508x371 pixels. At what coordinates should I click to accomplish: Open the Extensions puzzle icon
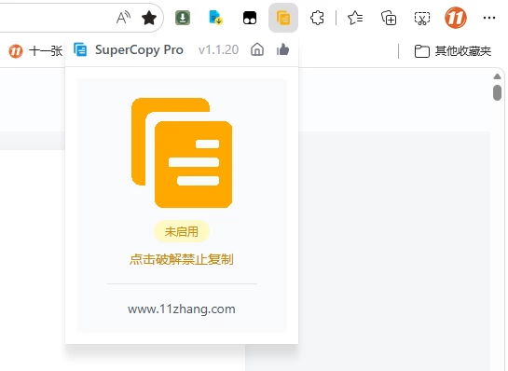click(x=317, y=18)
